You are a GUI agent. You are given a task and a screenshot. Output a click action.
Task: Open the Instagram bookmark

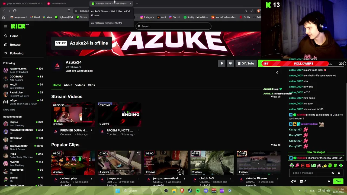coord(147,17)
